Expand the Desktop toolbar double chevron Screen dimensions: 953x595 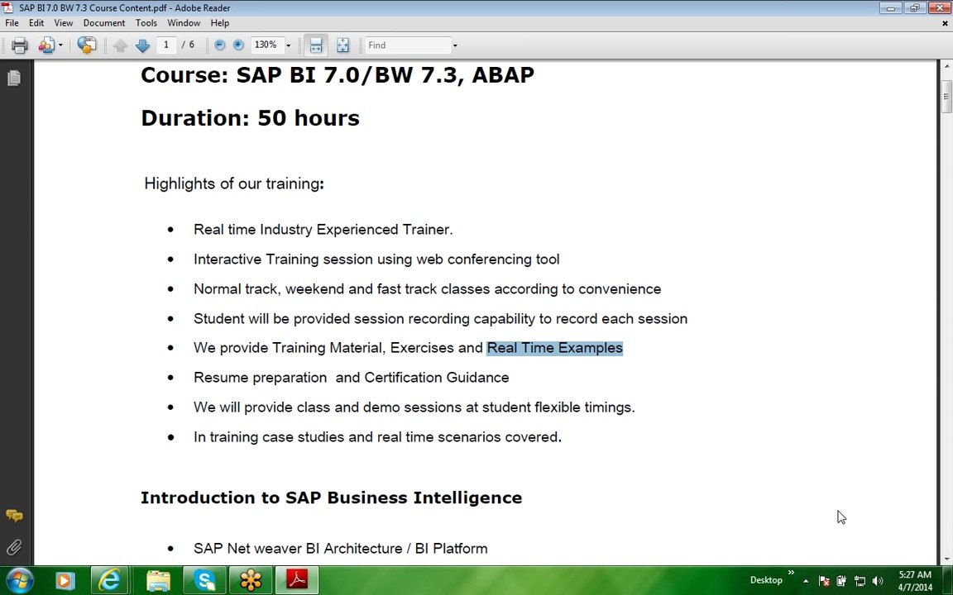pyautogui.click(x=792, y=573)
